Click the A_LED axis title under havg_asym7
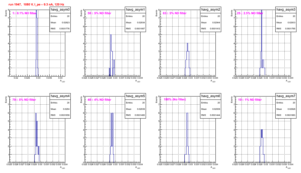The width and height of the screenshot is (301, 173). tap(288, 168)
